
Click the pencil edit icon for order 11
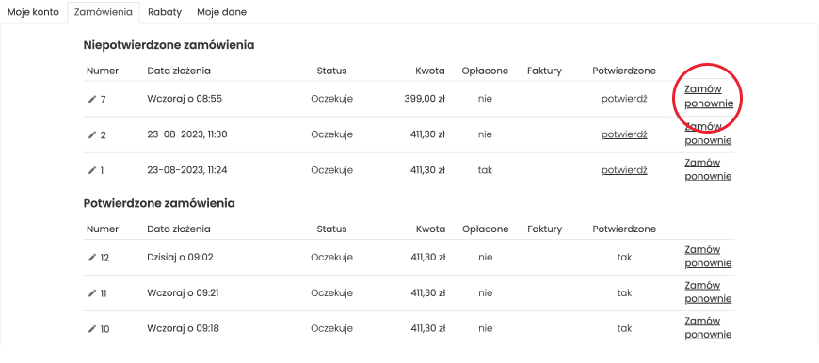point(92,293)
